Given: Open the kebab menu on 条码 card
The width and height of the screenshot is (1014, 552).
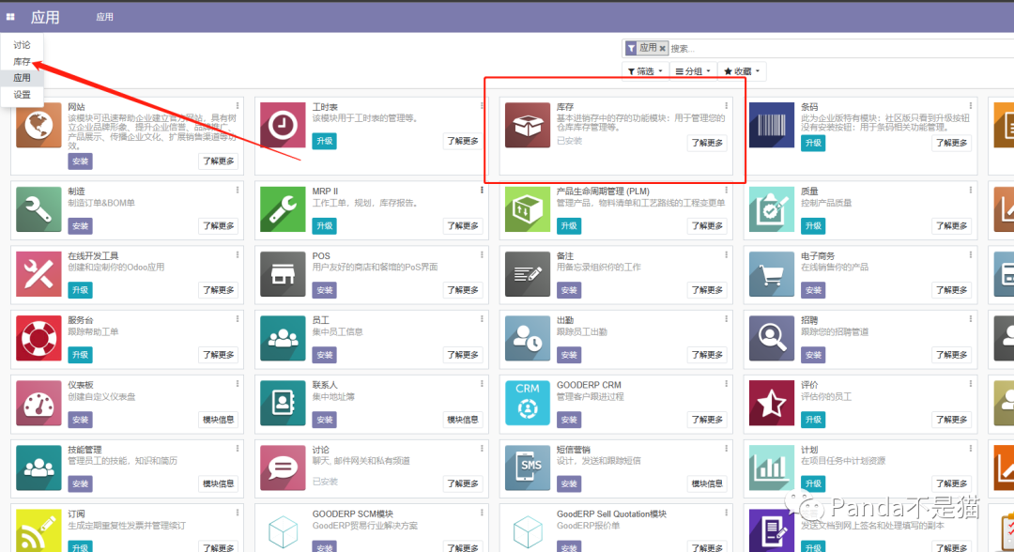Looking at the screenshot, I should [971, 105].
